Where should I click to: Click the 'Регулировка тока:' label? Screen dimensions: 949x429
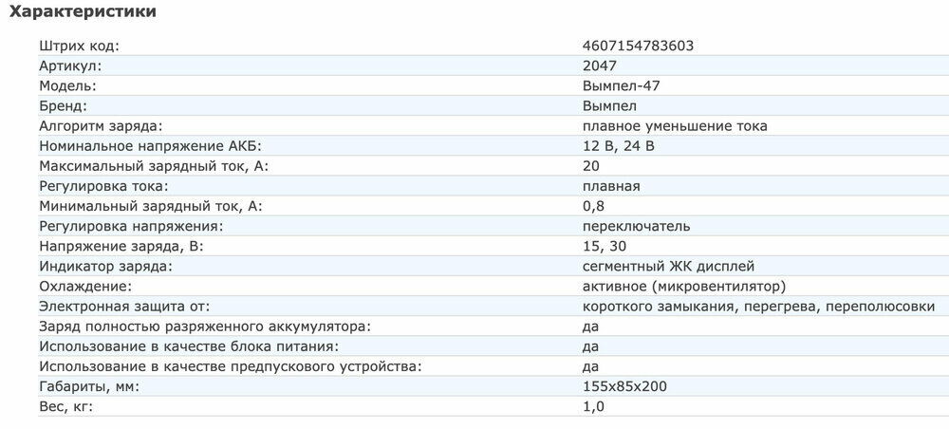pyautogui.click(x=103, y=186)
